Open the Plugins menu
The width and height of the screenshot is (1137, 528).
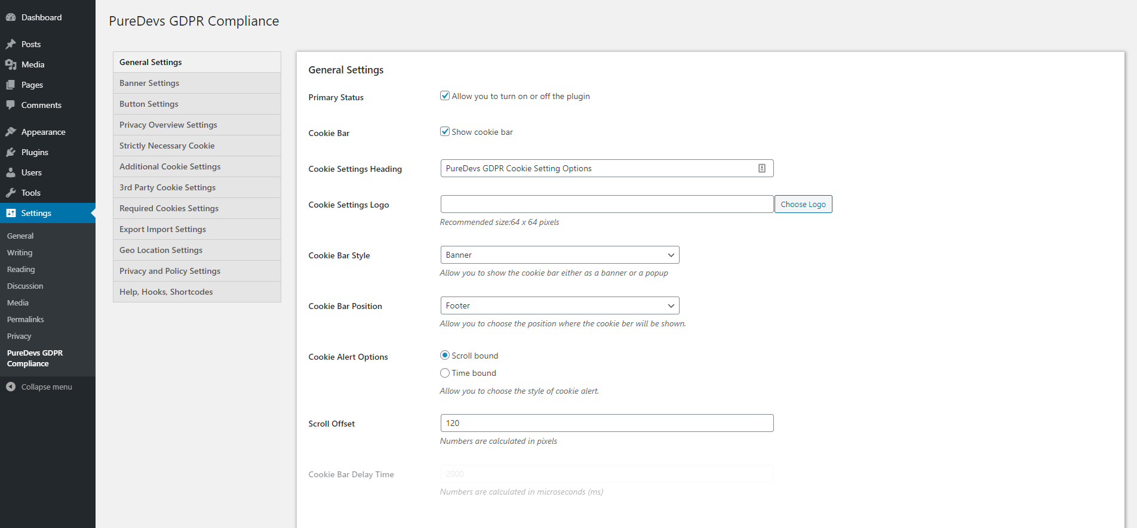click(48, 152)
